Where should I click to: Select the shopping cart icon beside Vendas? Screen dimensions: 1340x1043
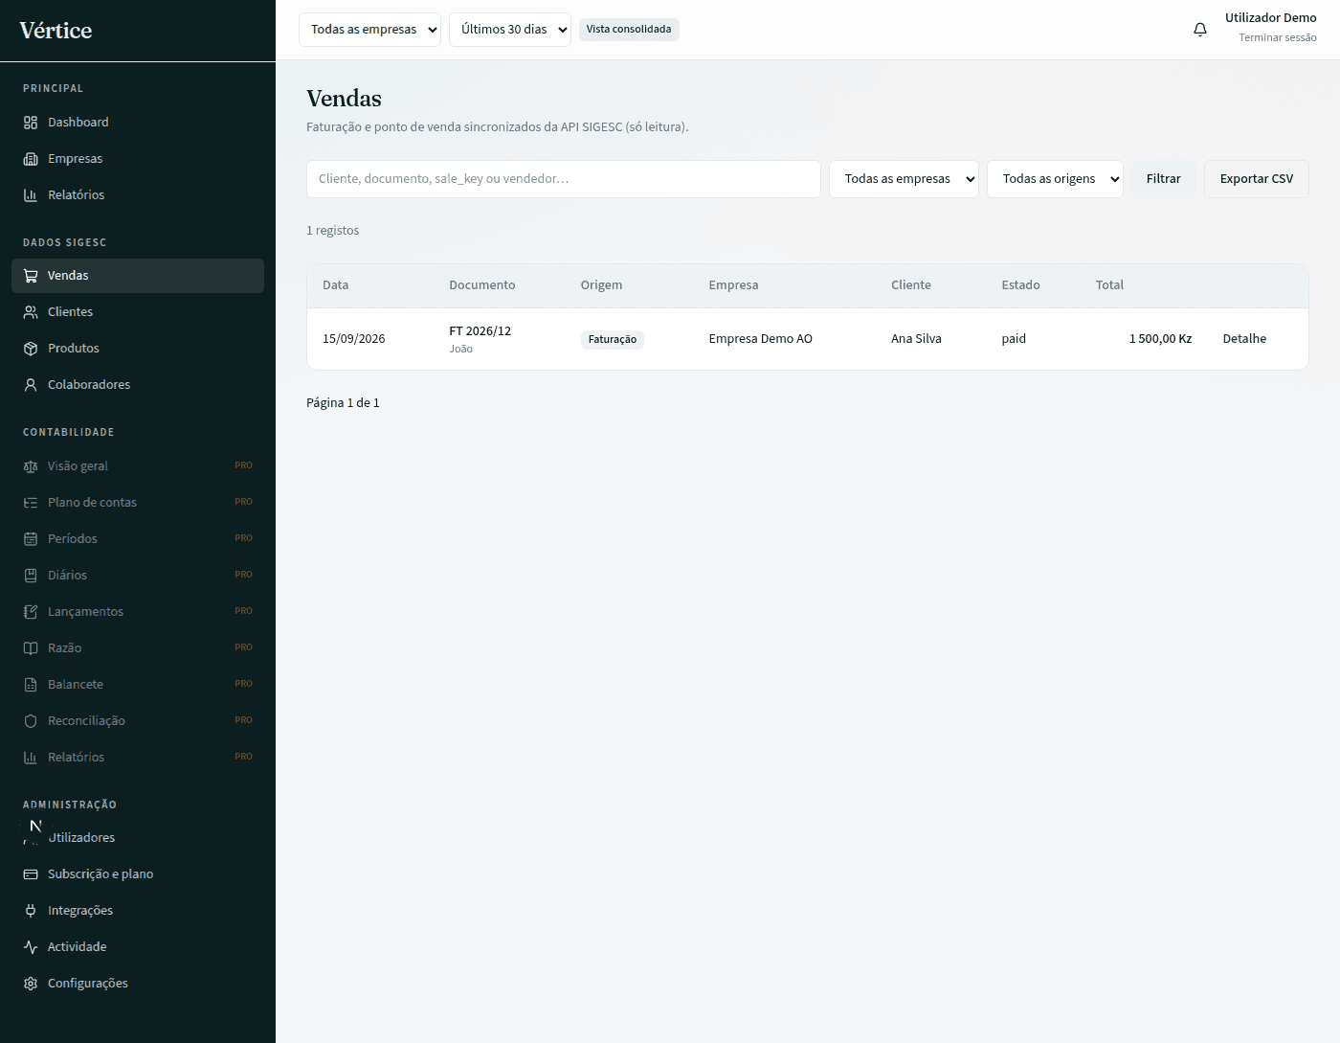coord(31,276)
